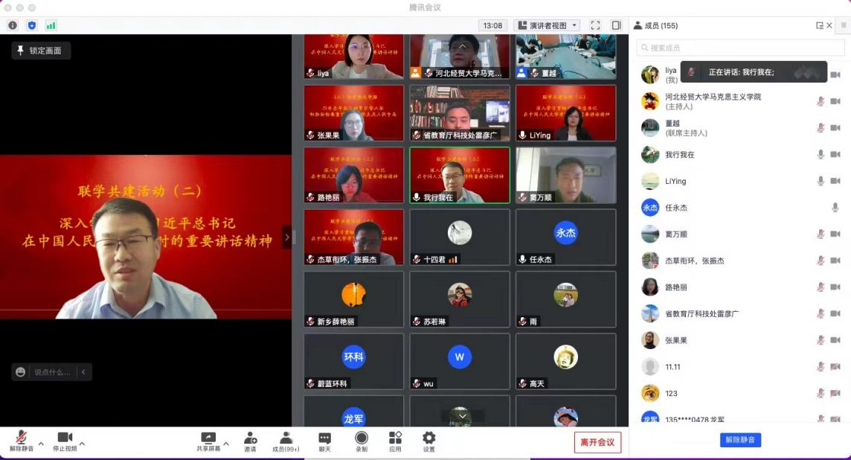
Task: Open the Chat (聊天) panel
Action: pos(324,441)
